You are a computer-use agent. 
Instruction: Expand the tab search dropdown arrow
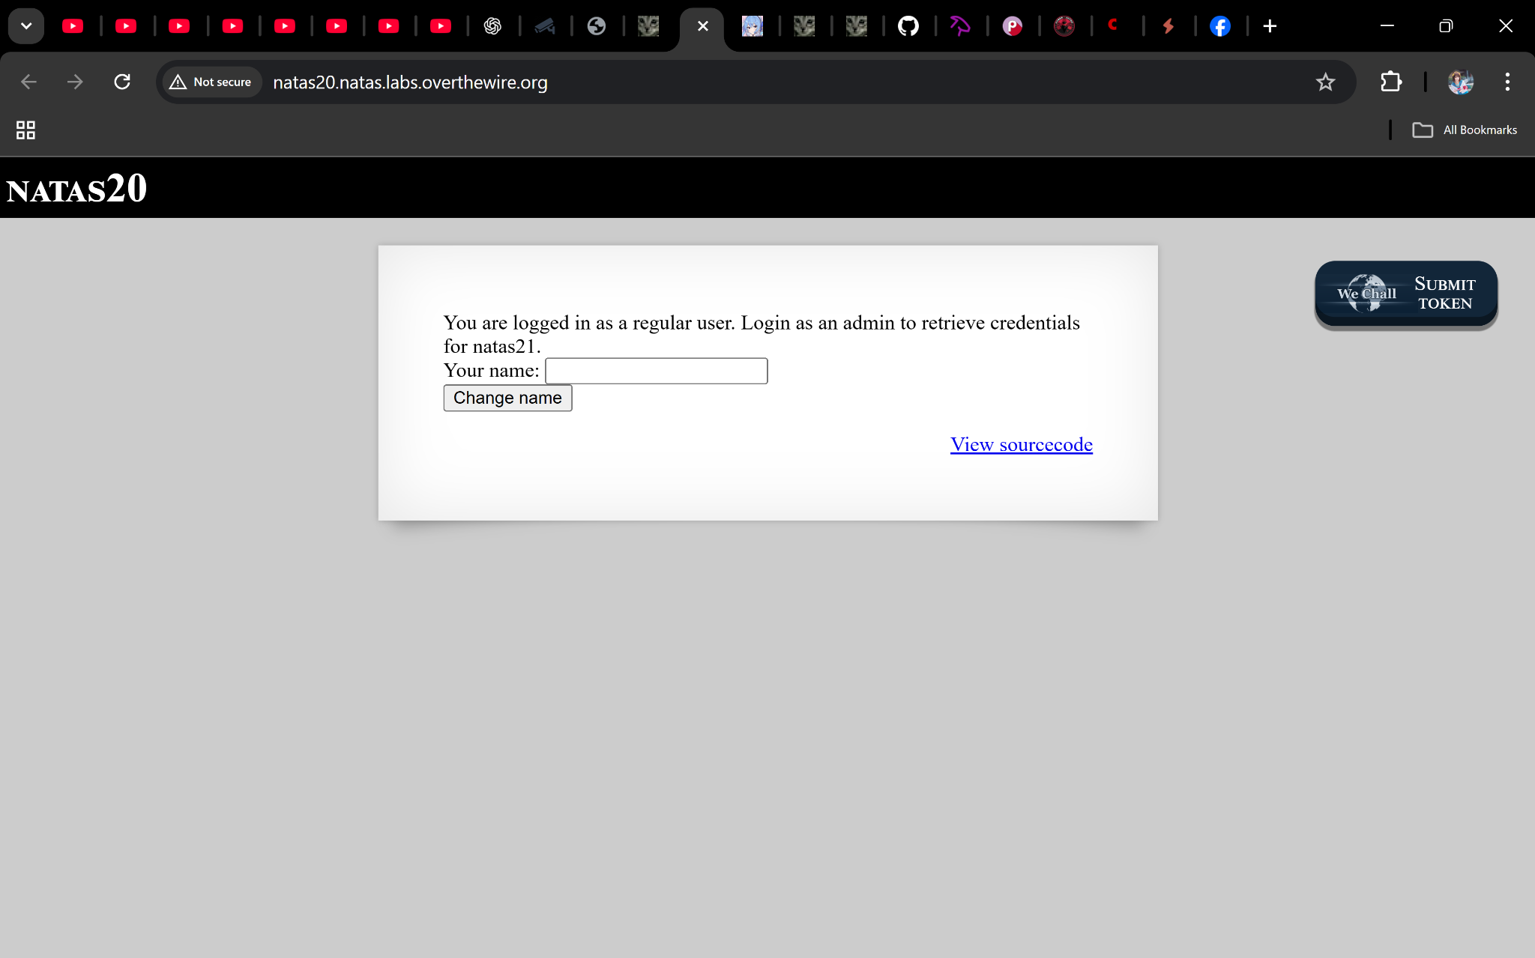pyautogui.click(x=26, y=26)
